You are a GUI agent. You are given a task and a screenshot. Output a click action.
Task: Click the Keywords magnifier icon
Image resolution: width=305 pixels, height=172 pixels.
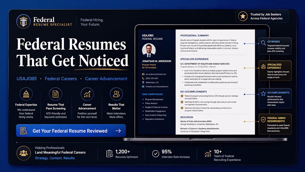[x=263, y=43]
